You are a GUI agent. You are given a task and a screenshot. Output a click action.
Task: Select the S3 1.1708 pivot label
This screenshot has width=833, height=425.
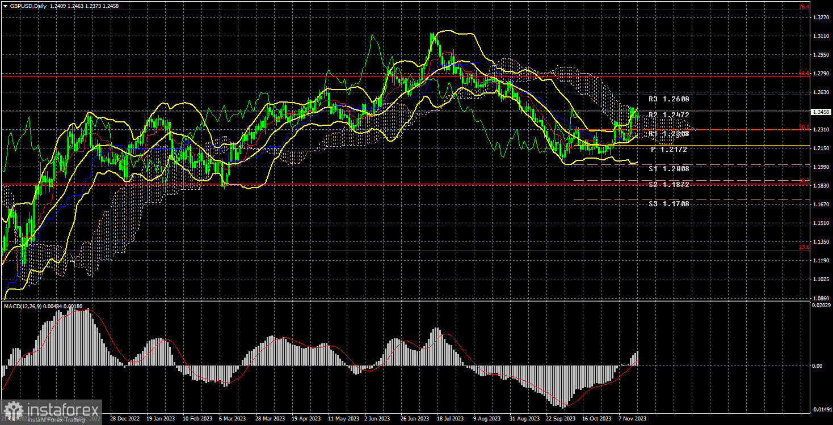[x=669, y=203]
